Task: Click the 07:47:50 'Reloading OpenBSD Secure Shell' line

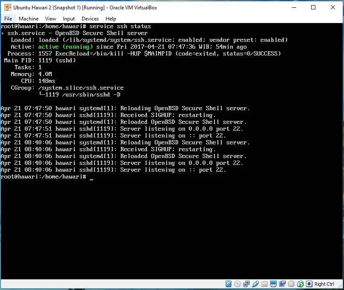Action: pos(125,108)
